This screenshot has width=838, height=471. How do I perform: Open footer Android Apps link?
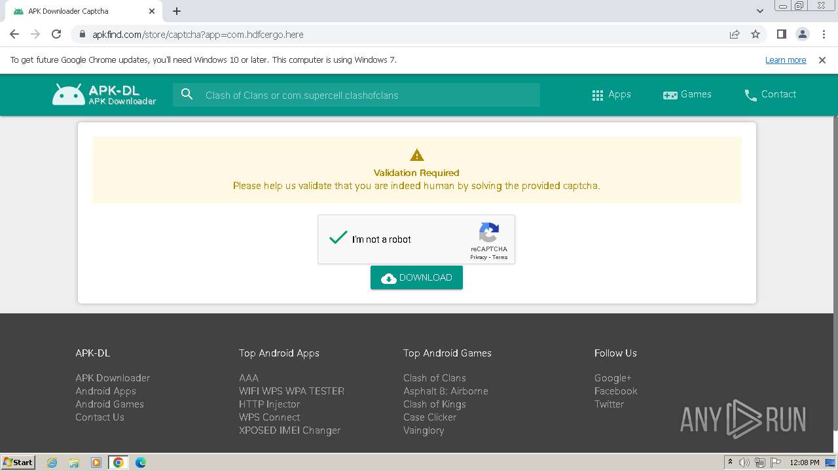coord(105,391)
